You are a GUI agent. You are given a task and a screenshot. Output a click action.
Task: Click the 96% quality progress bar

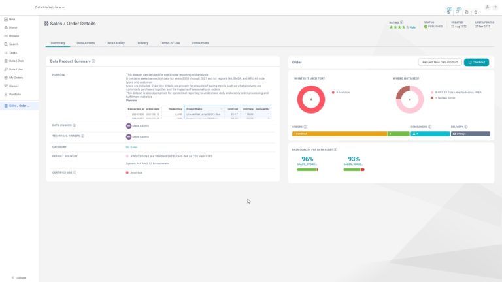point(307,170)
